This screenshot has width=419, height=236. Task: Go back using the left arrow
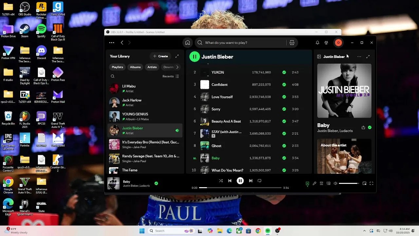point(122,43)
